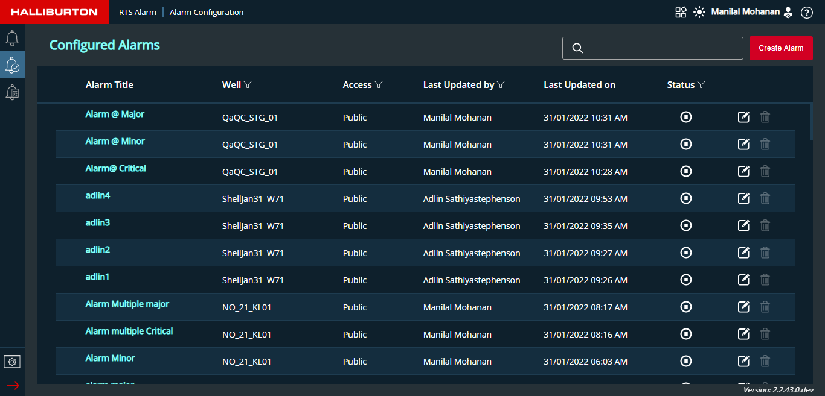Open the 'Alarm Multiple major' alarm link
Viewport: 825px width, 396px height.
tap(127, 304)
